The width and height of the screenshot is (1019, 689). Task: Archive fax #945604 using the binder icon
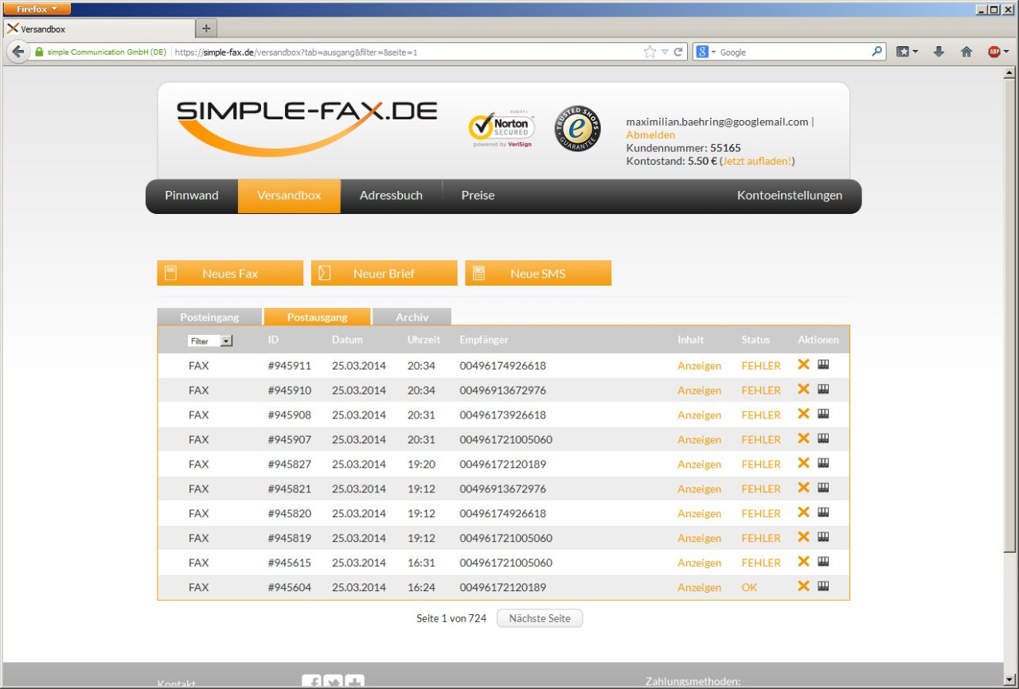pos(823,586)
